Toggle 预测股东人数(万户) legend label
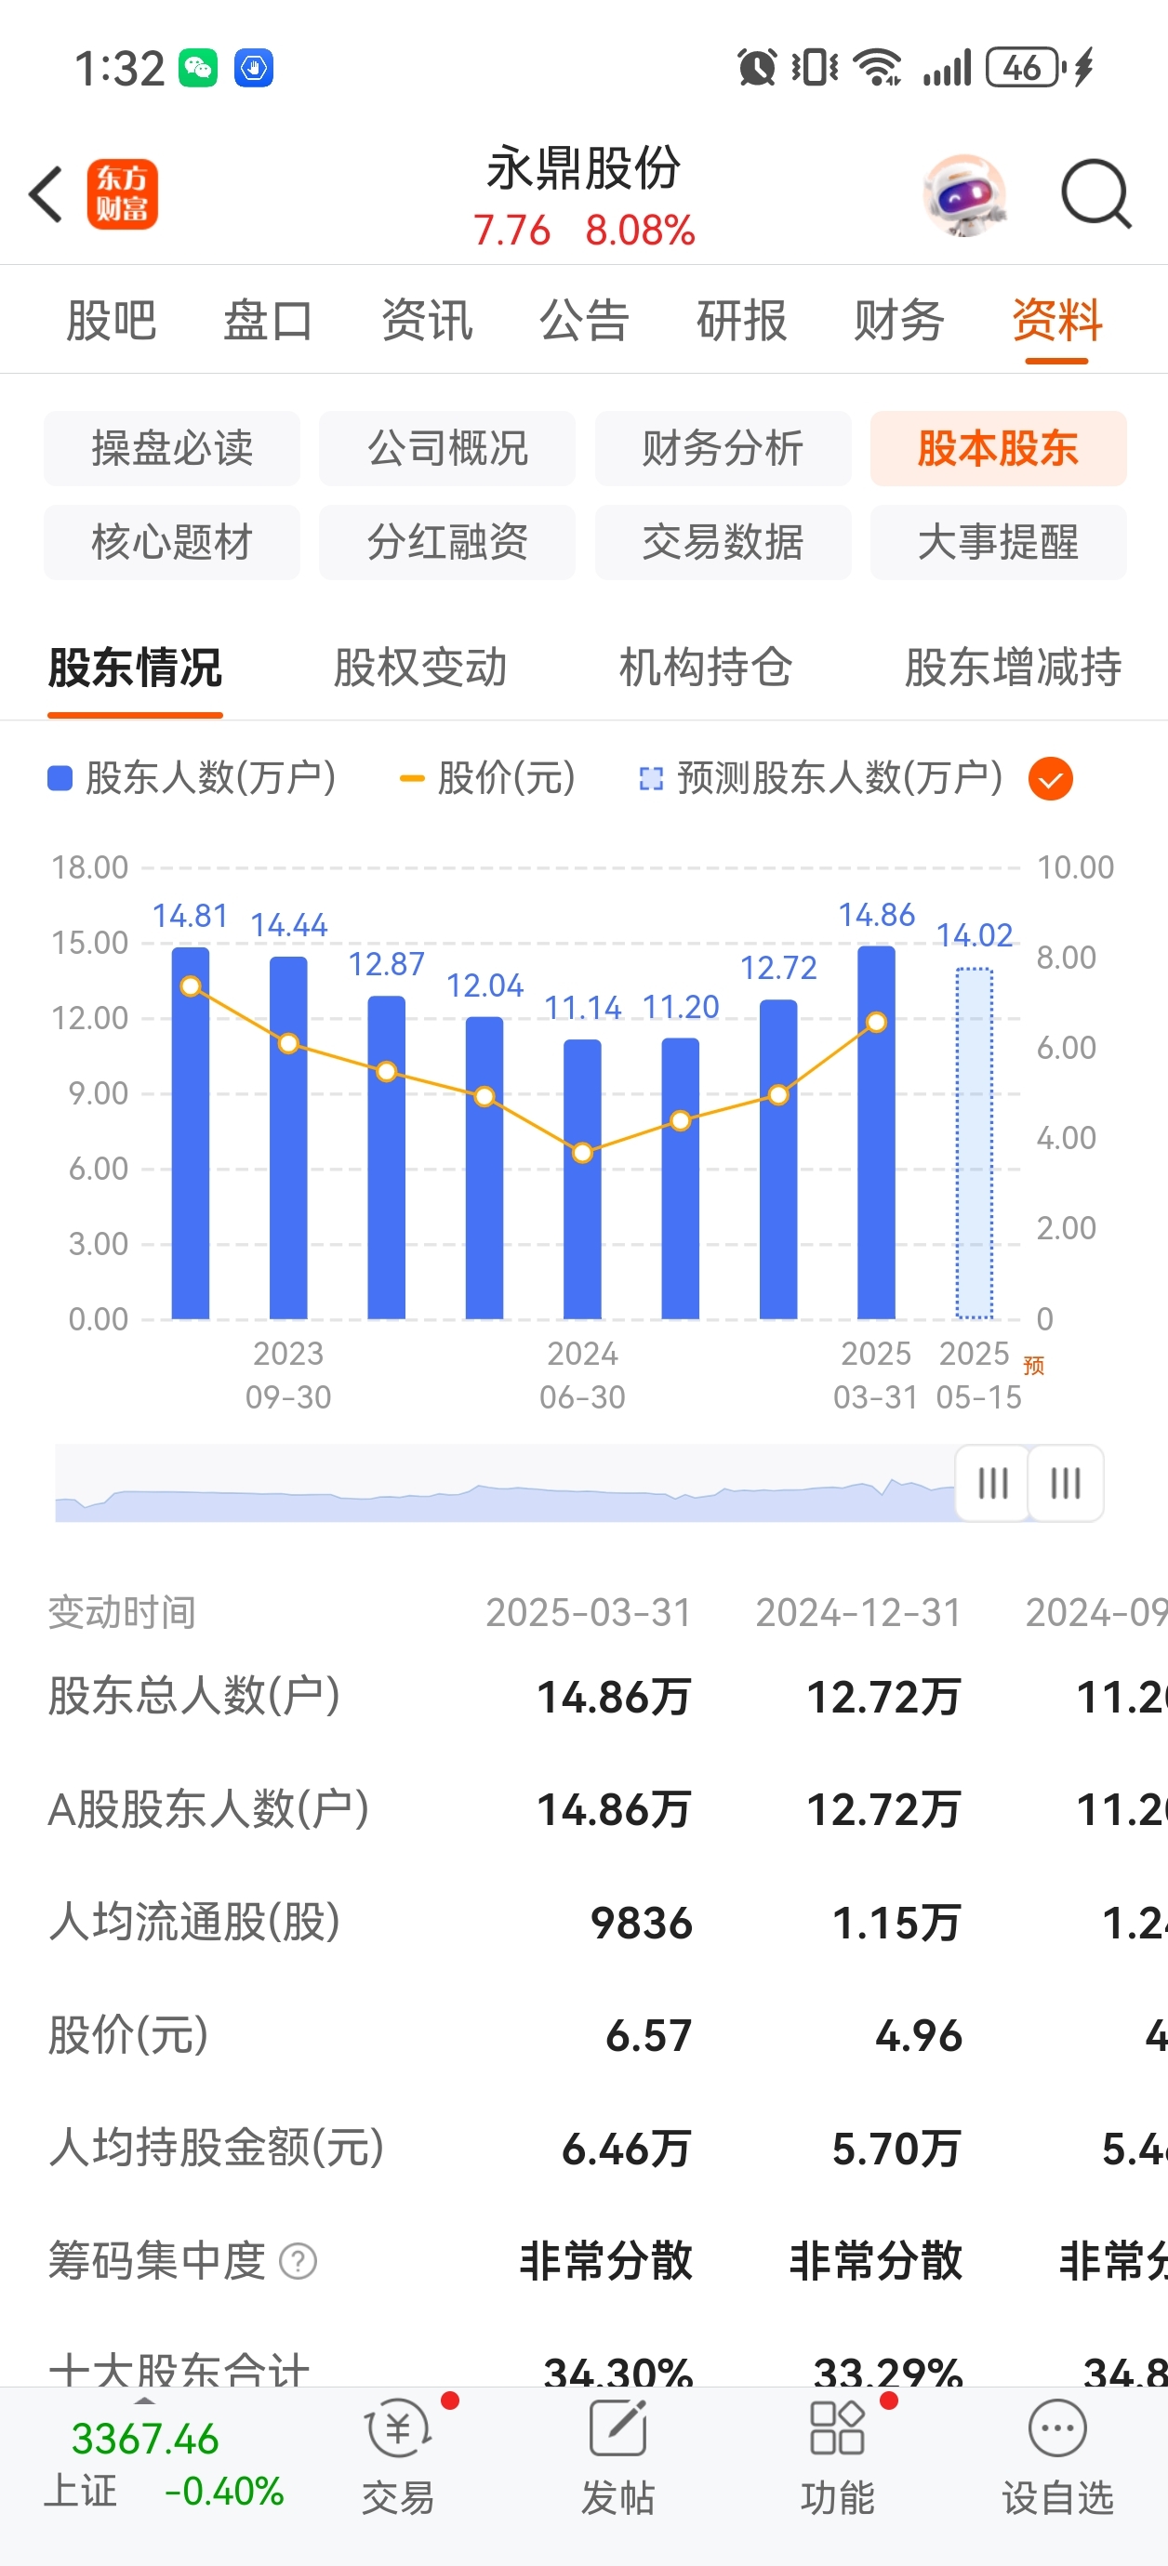1168x2566 pixels. click(x=820, y=778)
